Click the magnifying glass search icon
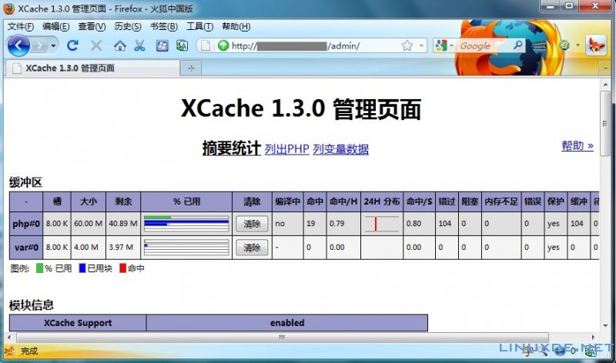The width and height of the screenshot is (616, 363). click(x=517, y=45)
